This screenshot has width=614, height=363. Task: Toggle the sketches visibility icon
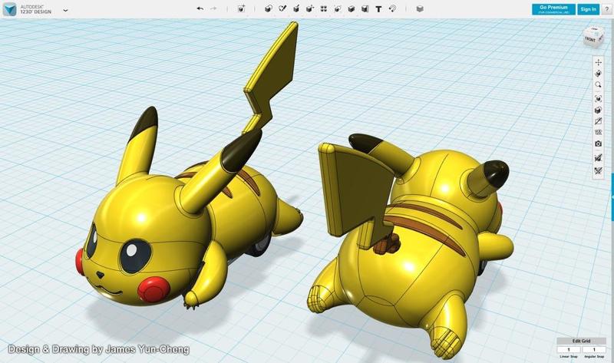pos(598,170)
